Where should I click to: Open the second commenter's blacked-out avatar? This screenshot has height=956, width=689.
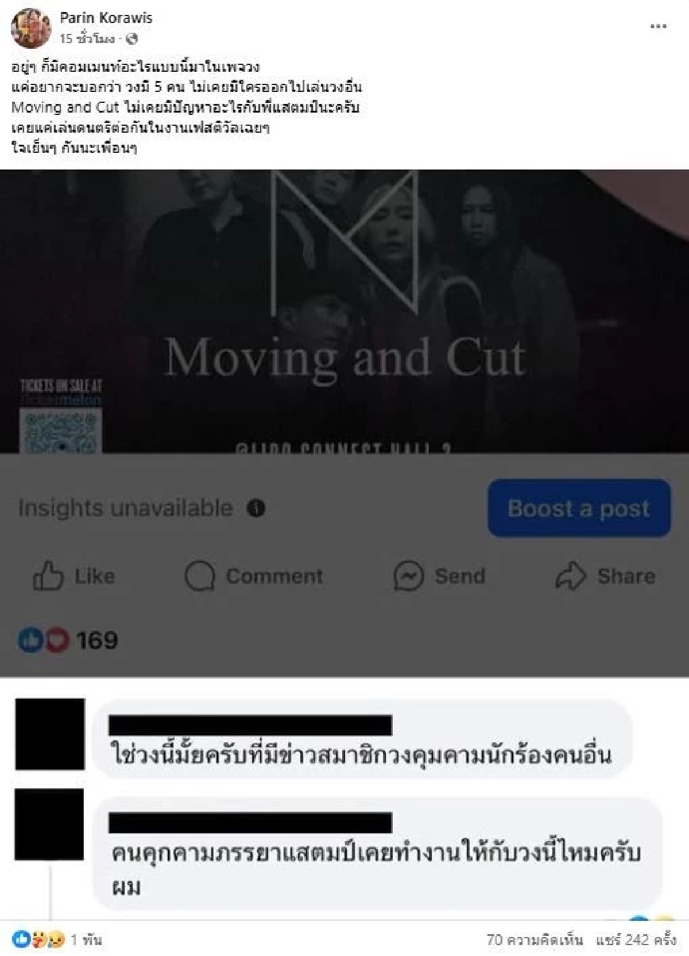[49, 824]
